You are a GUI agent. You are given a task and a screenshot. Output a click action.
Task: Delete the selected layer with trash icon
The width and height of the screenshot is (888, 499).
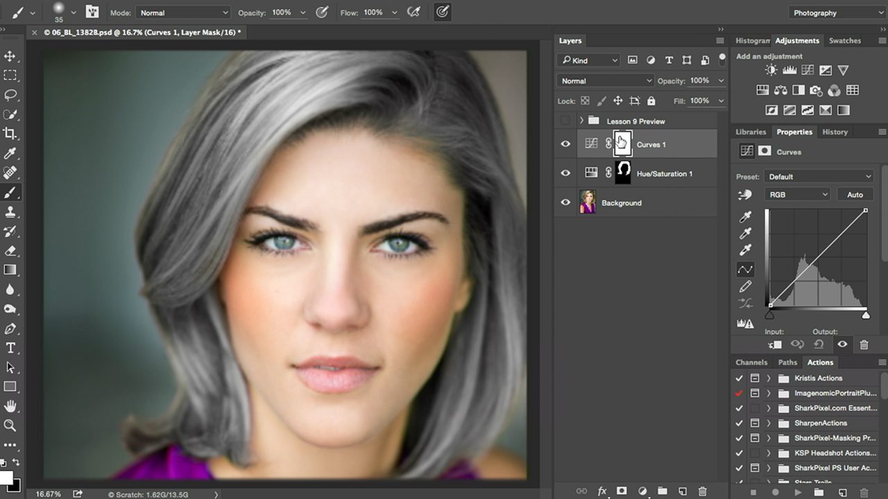click(x=702, y=491)
